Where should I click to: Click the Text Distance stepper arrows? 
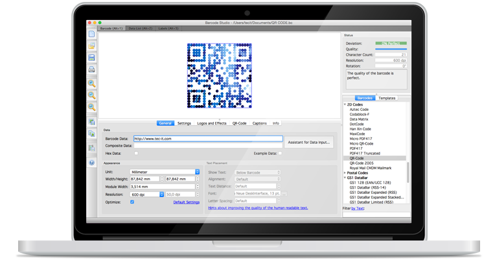point(279,186)
